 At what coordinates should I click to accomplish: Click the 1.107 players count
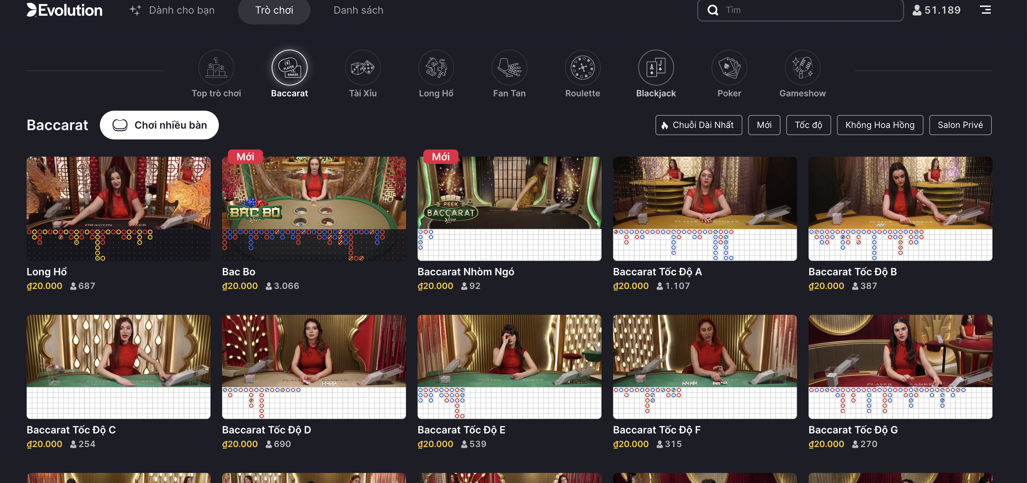pos(677,286)
